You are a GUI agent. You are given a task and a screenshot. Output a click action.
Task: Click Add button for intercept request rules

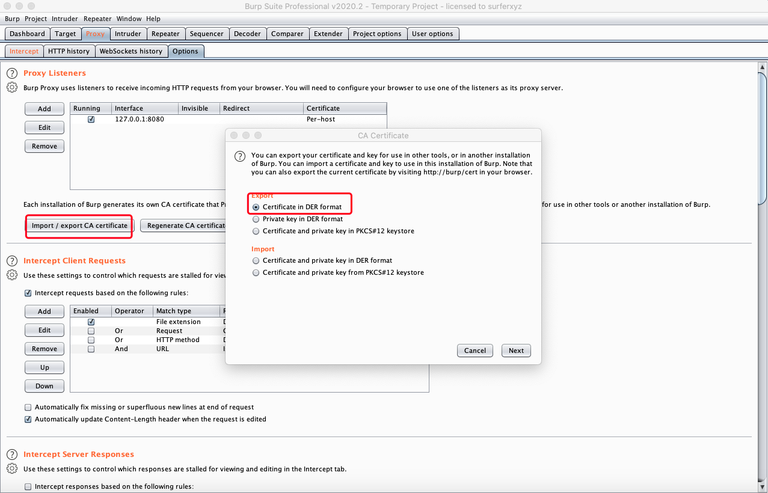click(x=45, y=311)
